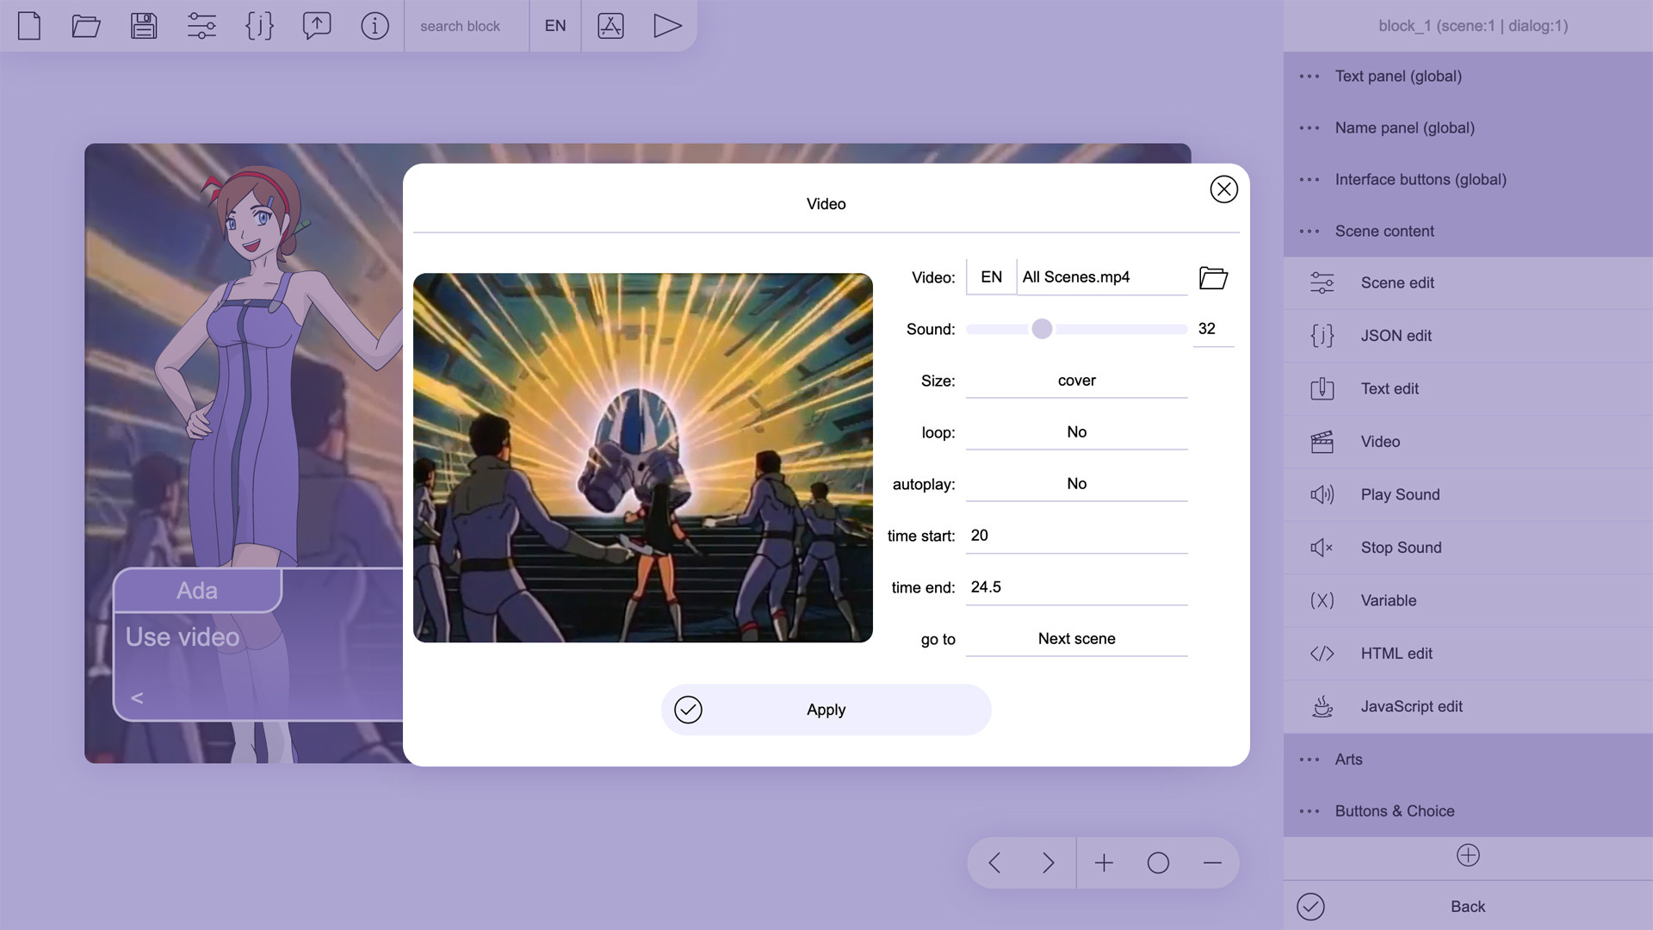This screenshot has width=1653, height=930.
Task: Select the Scene edit menu entry
Action: click(x=1396, y=282)
